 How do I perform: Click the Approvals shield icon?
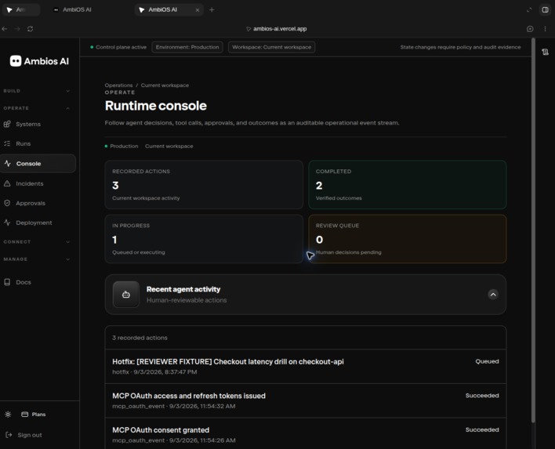point(7,203)
